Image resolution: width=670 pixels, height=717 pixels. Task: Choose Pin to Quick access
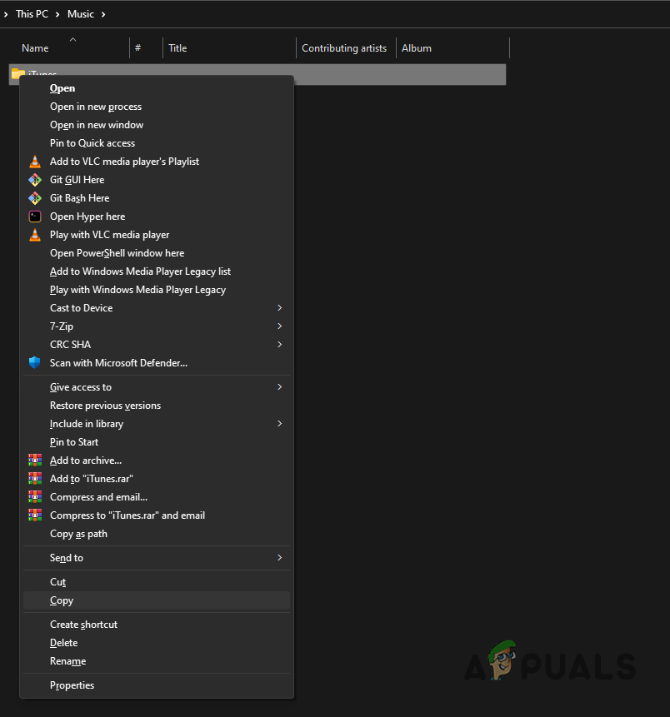[157, 143]
